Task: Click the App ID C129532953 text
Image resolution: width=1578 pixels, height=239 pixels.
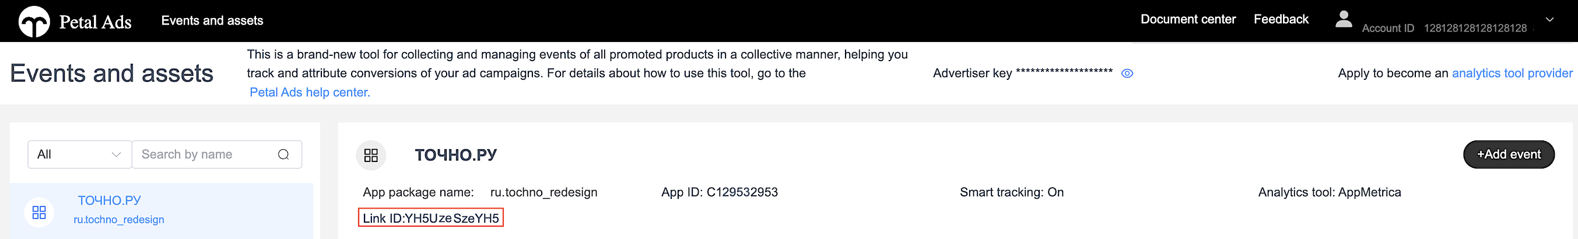Action: point(719,192)
